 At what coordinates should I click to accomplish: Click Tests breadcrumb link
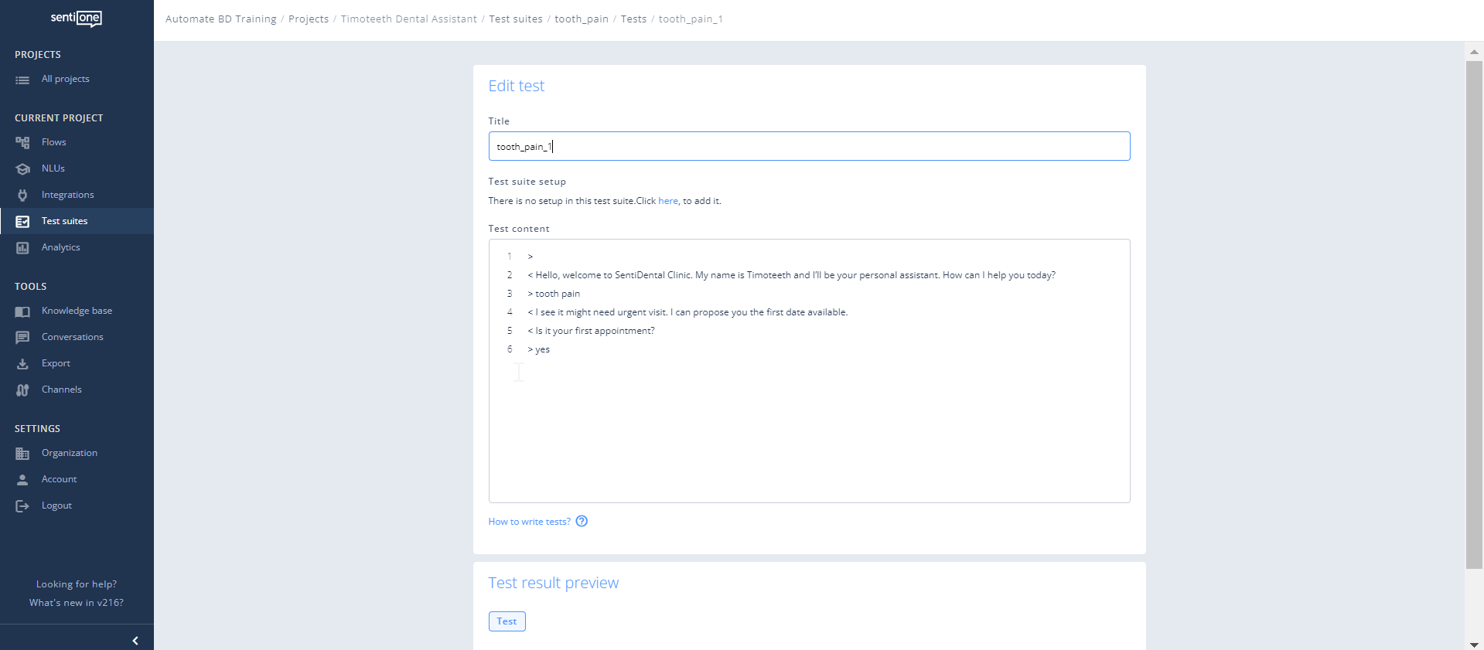coord(633,19)
